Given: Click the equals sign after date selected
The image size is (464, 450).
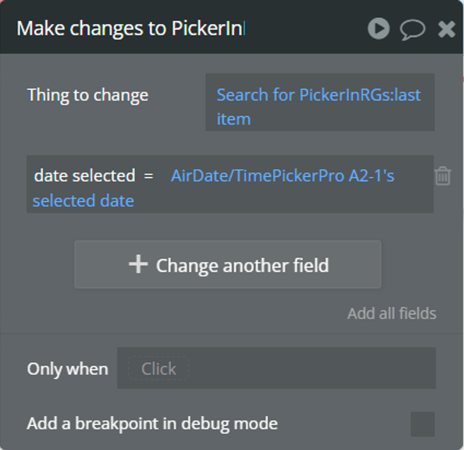Looking at the screenshot, I should (149, 176).
